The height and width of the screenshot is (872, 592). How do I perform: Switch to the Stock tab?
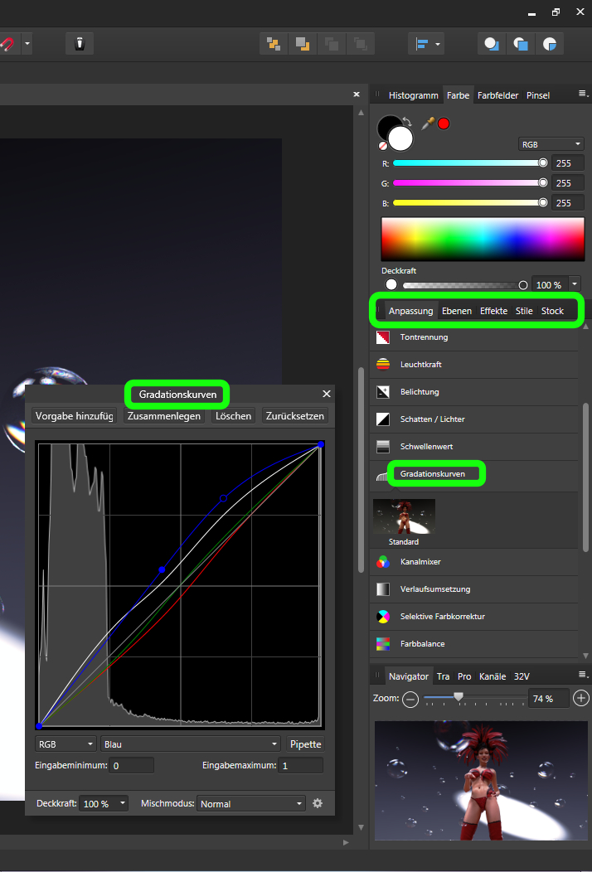[x=552, y=311]
